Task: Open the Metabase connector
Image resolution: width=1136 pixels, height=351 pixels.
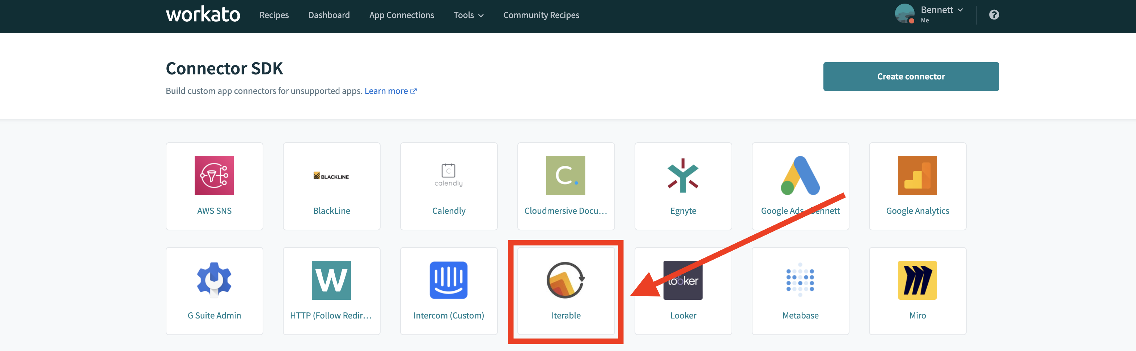Action: point(800,291)
